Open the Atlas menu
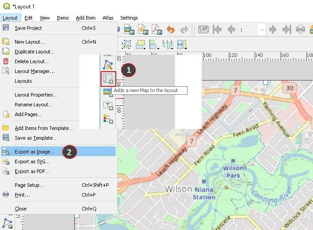The width and height of the screenshot is (313, 230). pos(108,18)
